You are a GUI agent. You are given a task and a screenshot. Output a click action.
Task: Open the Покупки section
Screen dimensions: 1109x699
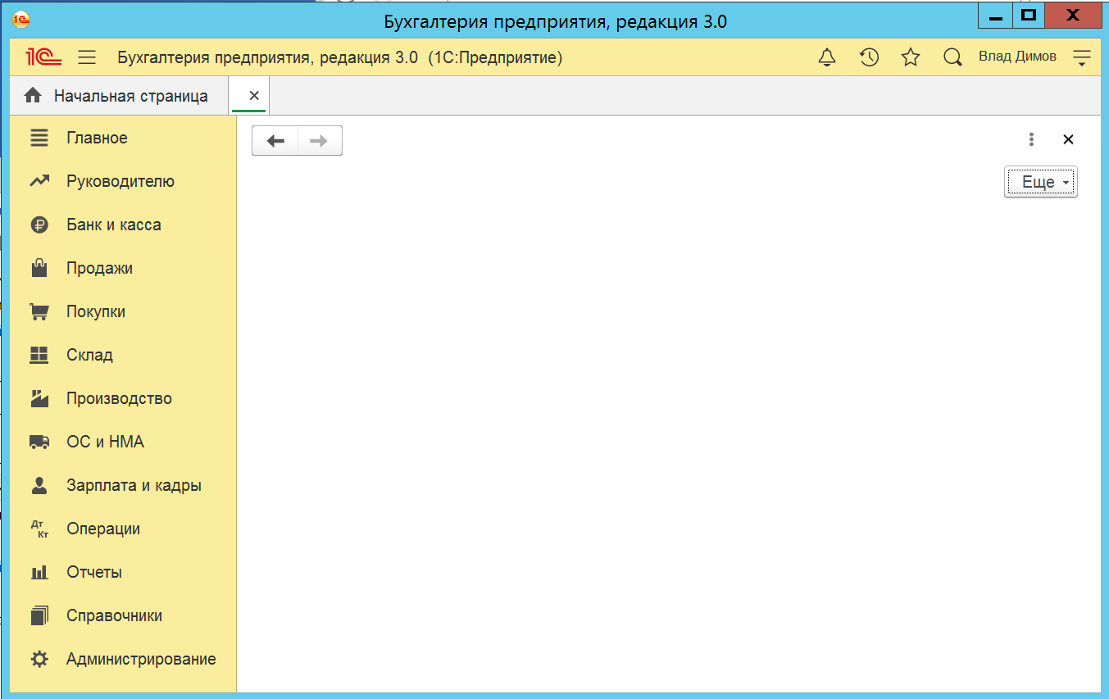[123, 311]
